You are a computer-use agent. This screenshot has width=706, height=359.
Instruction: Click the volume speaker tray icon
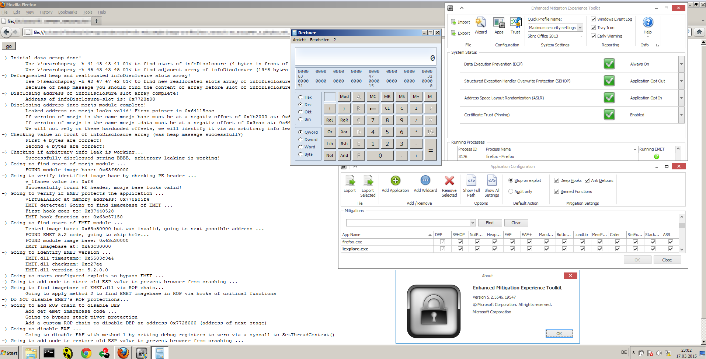tap(659, 353)
